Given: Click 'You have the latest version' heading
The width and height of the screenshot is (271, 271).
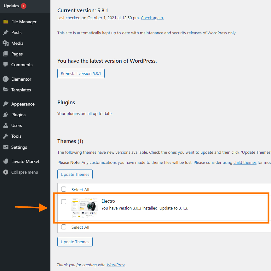Looking at the screenshot, I should tap(107, 61).
